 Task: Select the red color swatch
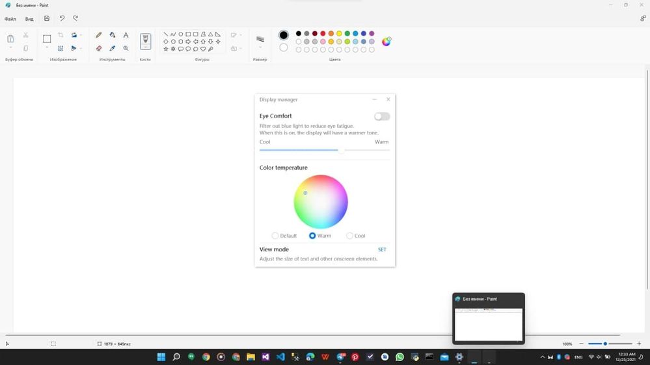pyautogui.click(x=323, y=34)
